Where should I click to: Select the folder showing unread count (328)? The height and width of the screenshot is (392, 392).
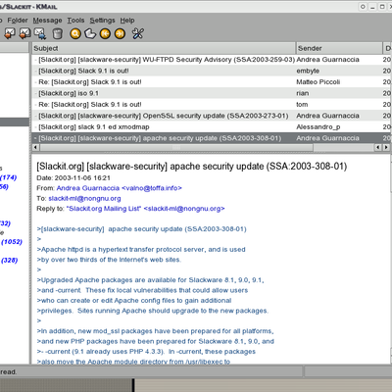tap(9, 261)
